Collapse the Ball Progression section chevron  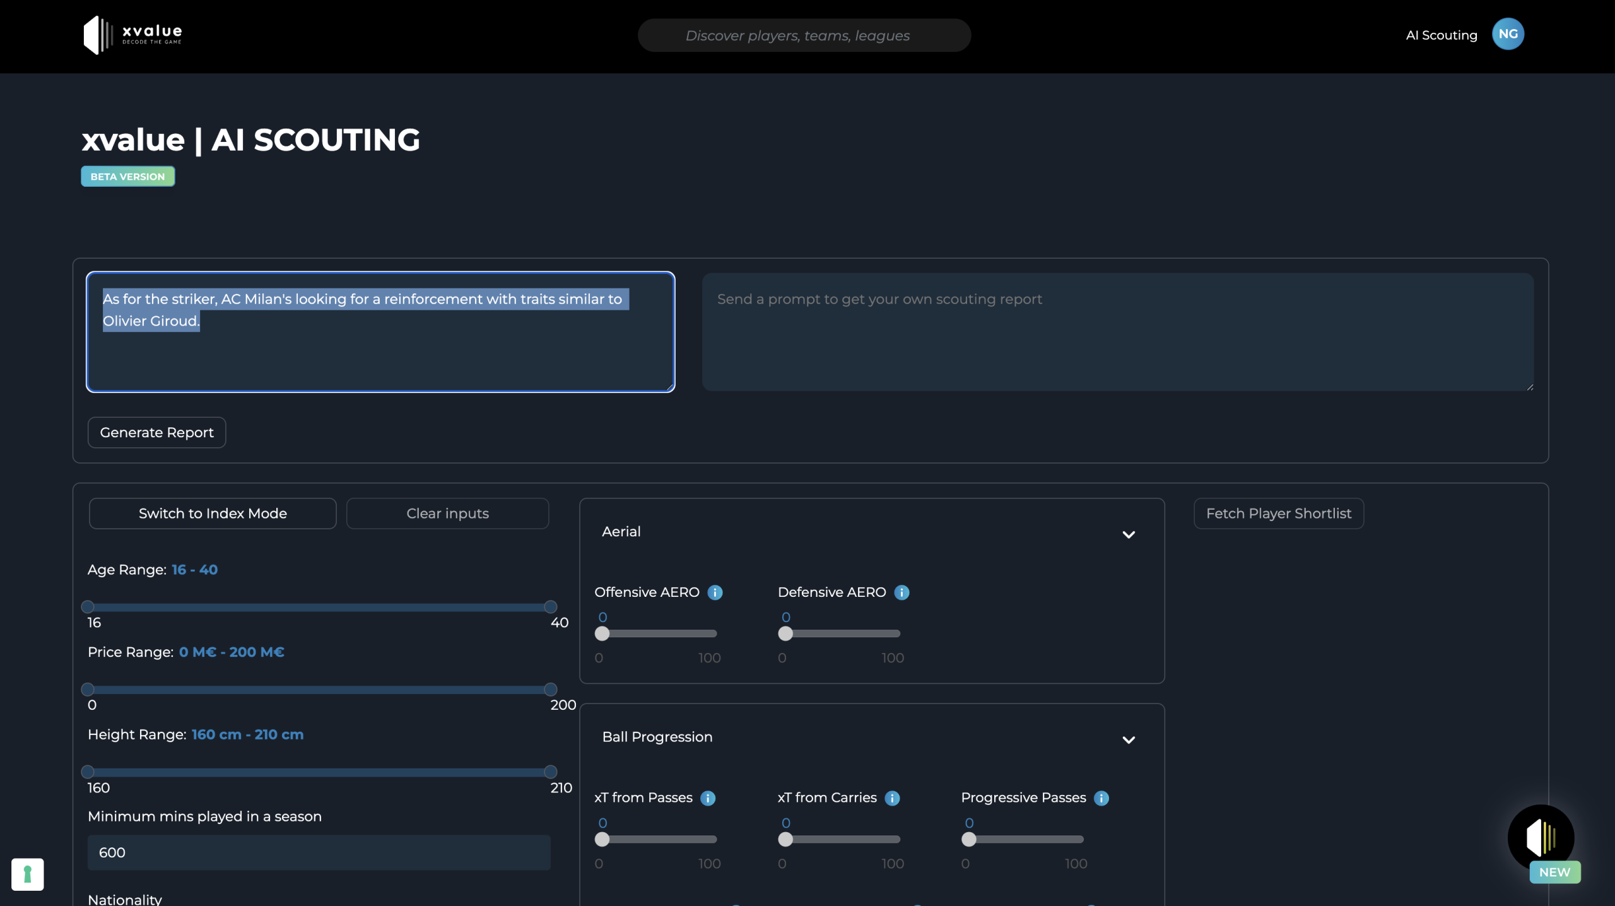tap(1129, 739)
